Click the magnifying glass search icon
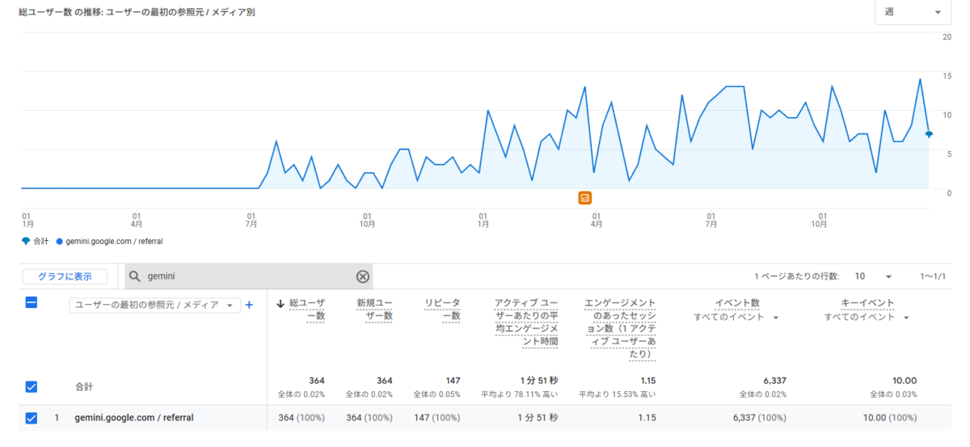The width and height of the screenshot is (970, 447). pyautogui.click(x=136, y=276)
